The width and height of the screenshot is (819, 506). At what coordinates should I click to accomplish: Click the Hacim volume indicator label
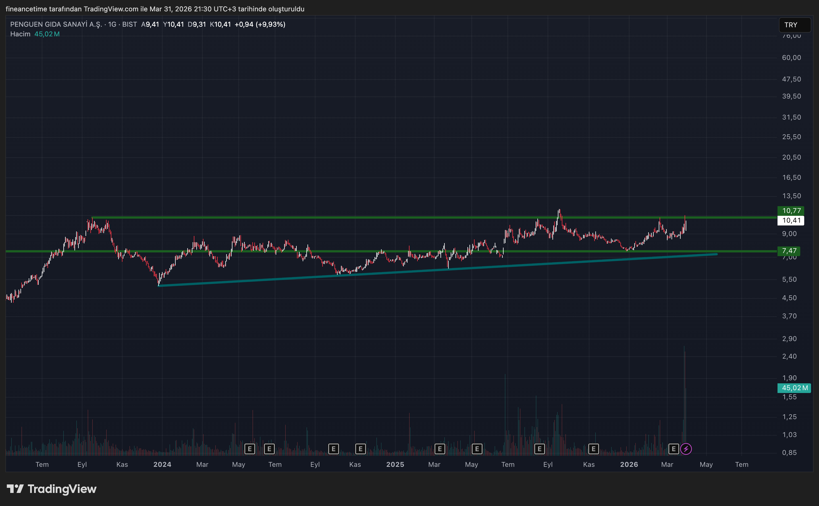20,34
